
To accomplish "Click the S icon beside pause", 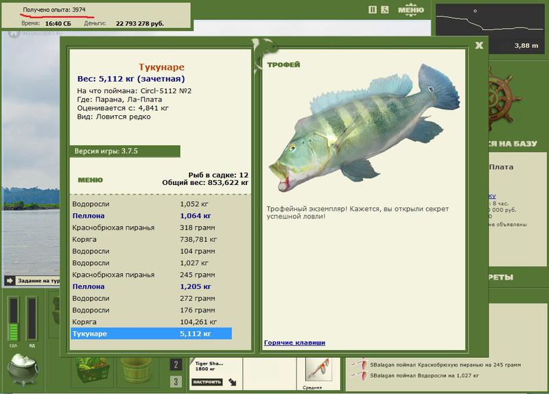I will tap(384, 10).
